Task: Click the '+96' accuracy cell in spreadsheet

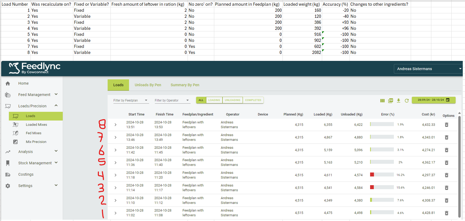Action: 335,28
